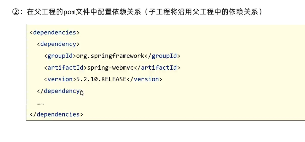Click the spring-webmvc artifact ID text

pos(111,68)
